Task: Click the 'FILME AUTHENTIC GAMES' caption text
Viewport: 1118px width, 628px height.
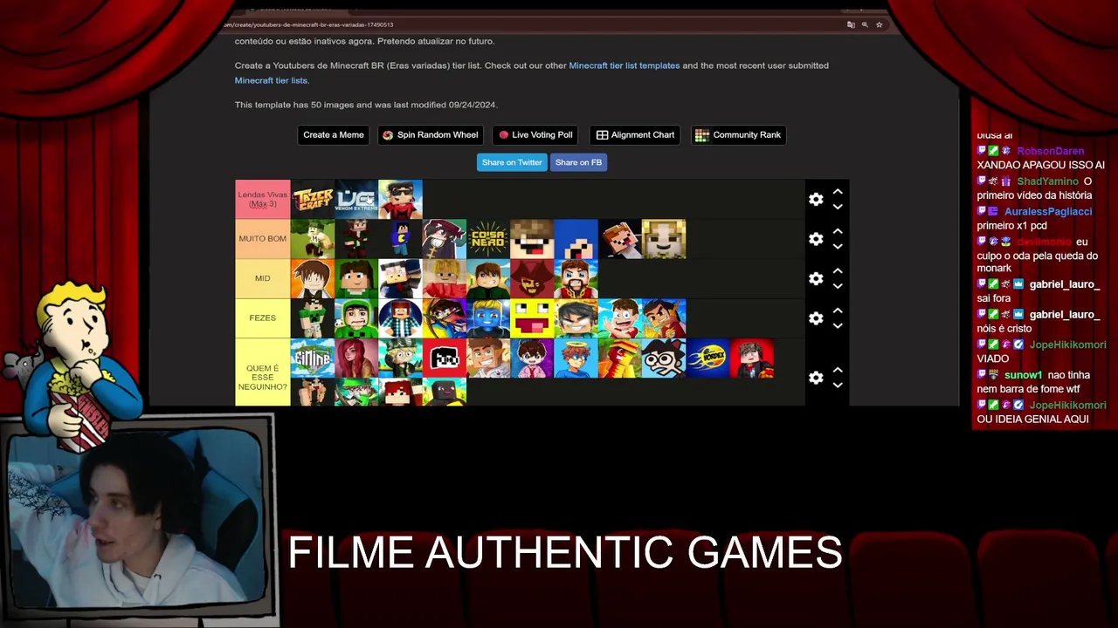Action: pyautogui.click(x=565, y=553)
